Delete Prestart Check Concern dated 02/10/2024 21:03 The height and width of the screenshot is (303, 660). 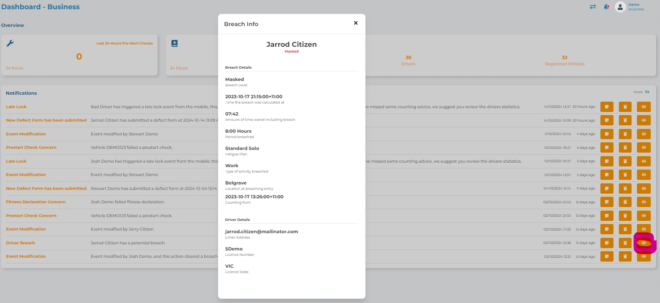point(625,216)
